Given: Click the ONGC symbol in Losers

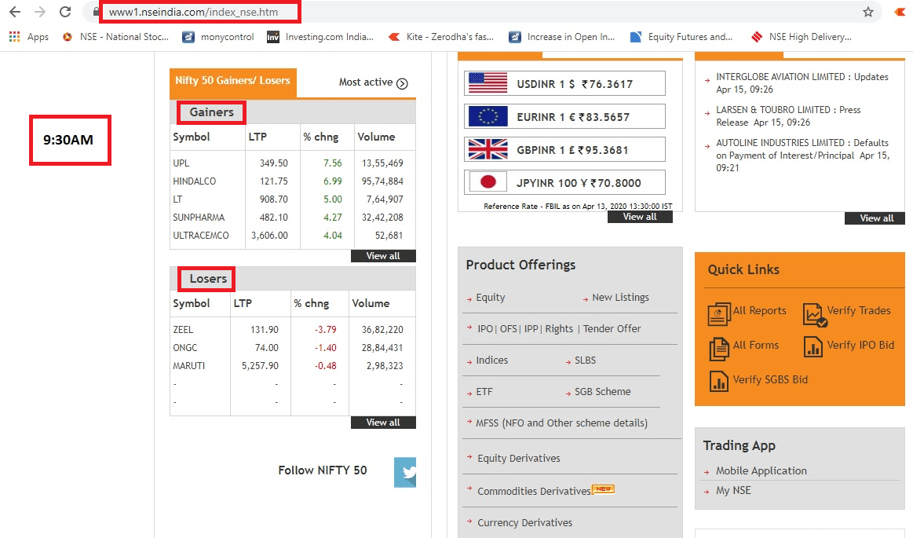Looking at the screenshot, I should (185, 348).
